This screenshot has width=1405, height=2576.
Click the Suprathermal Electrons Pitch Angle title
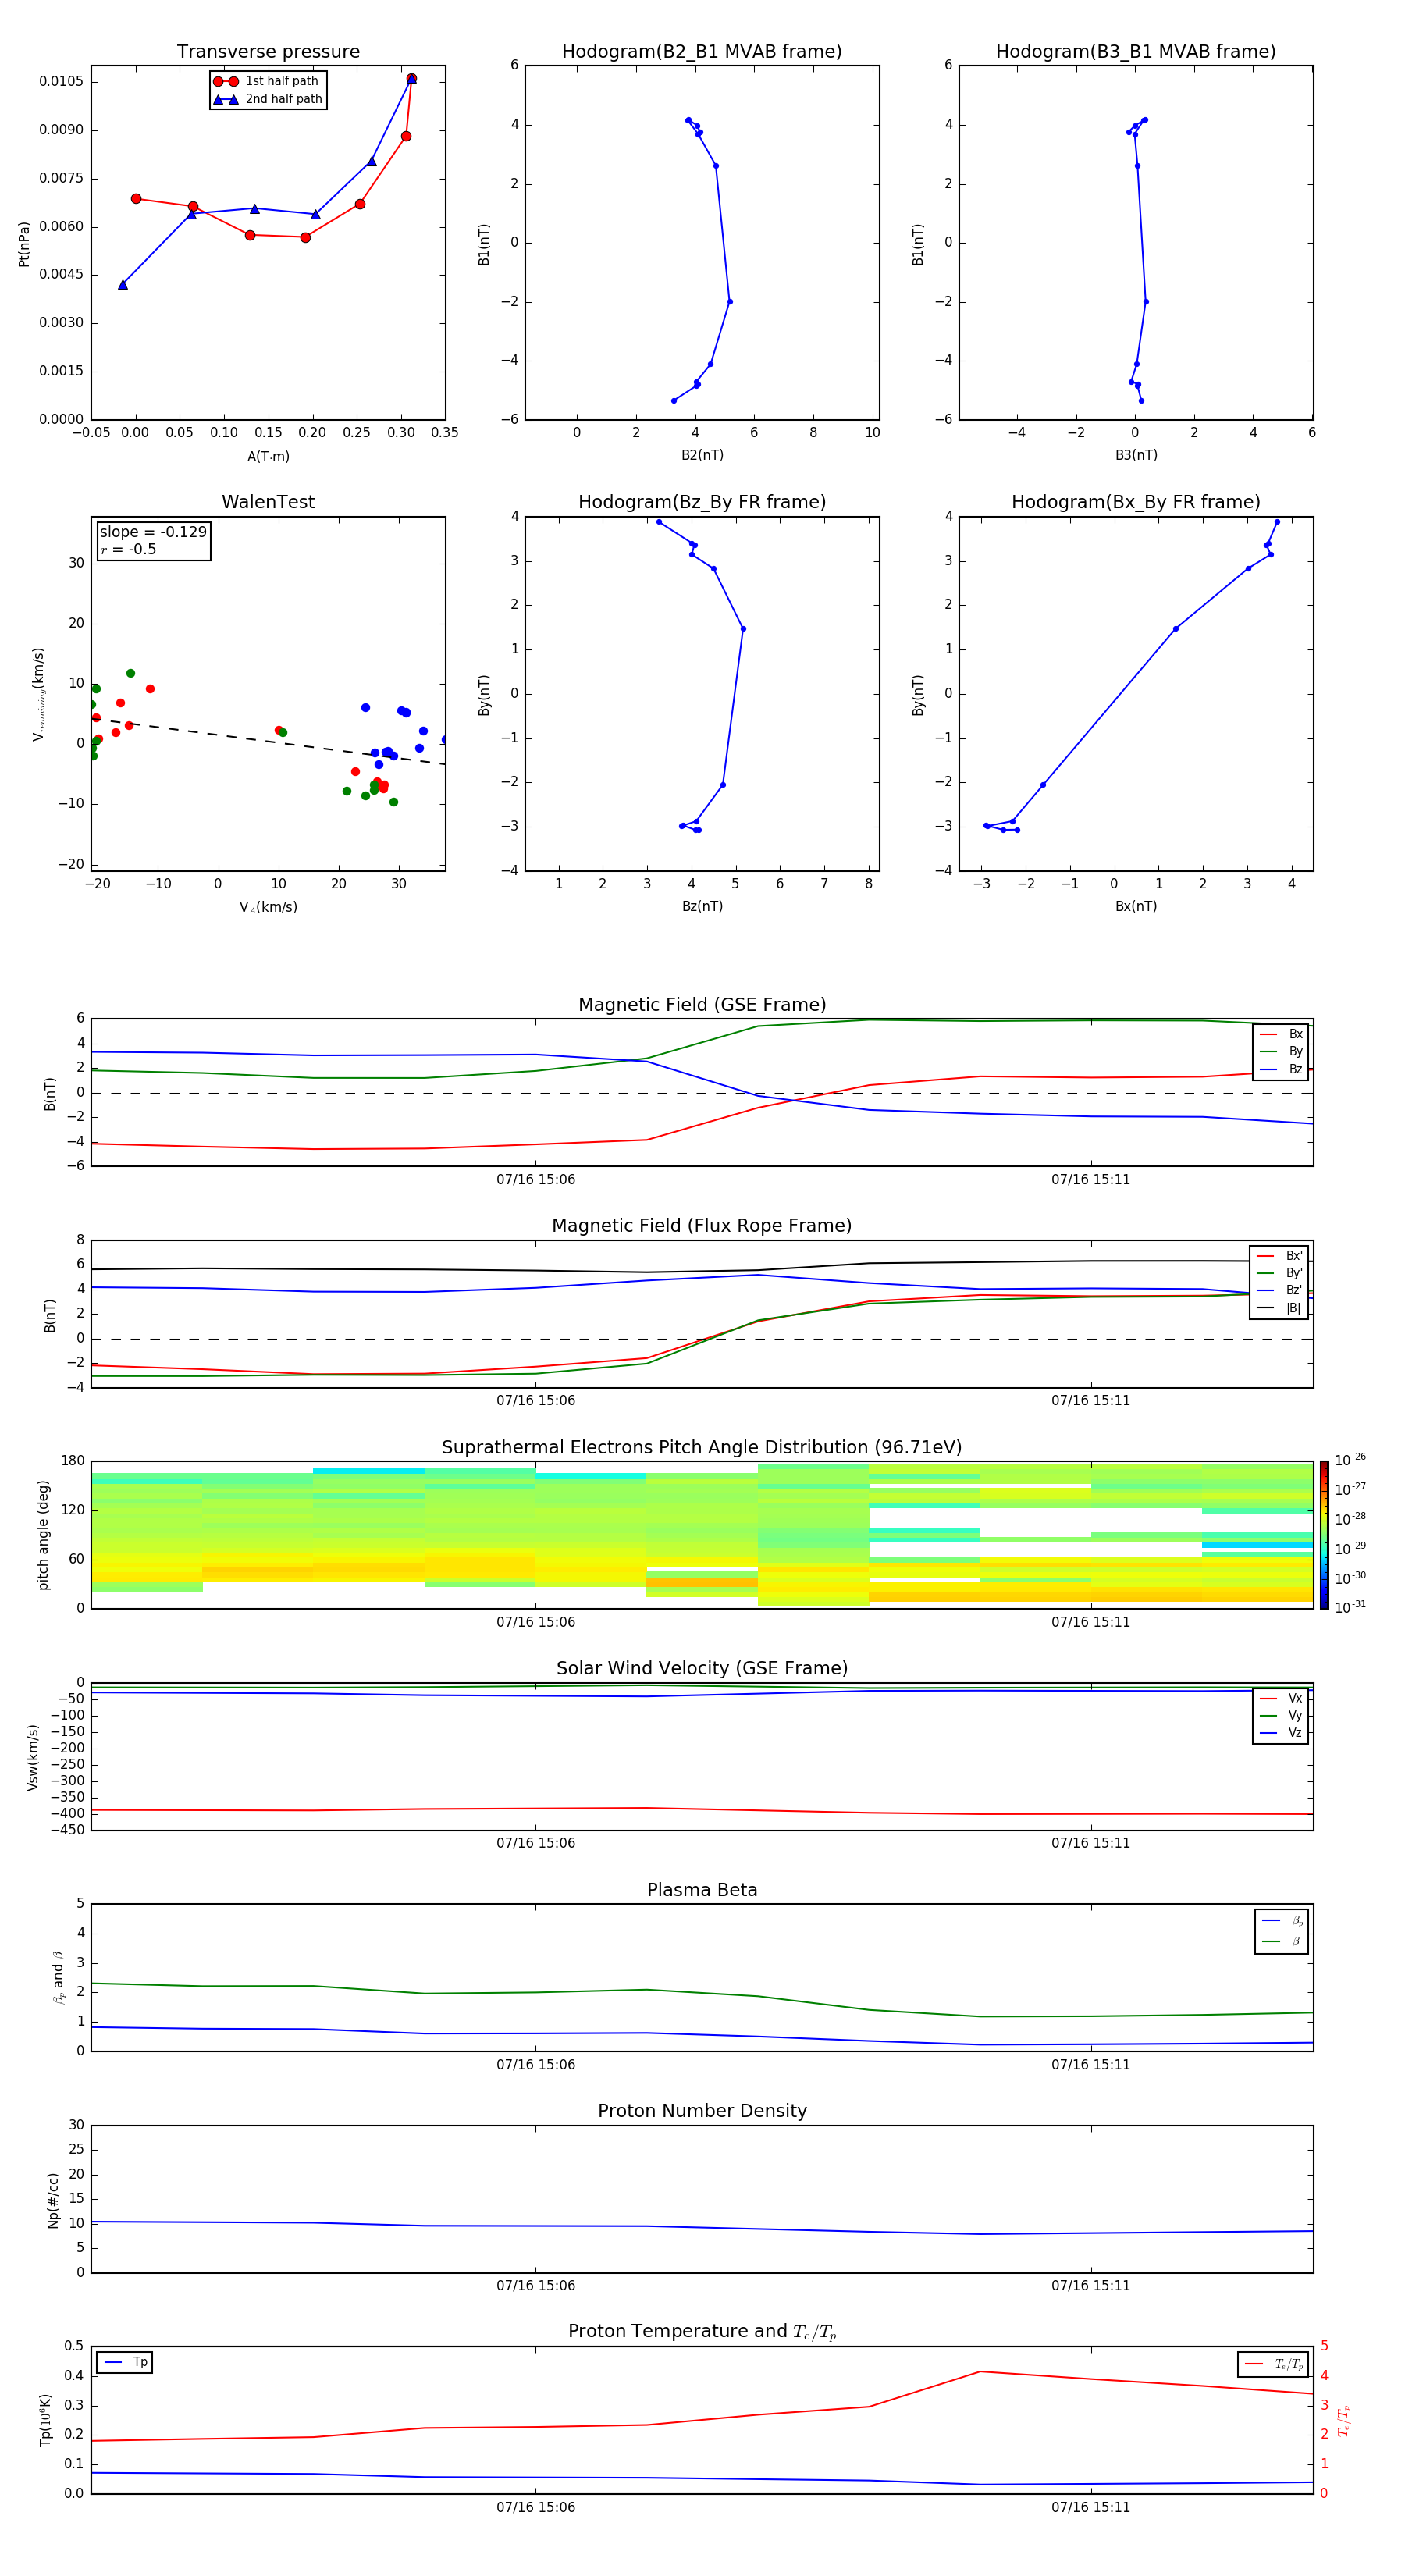701,1447
